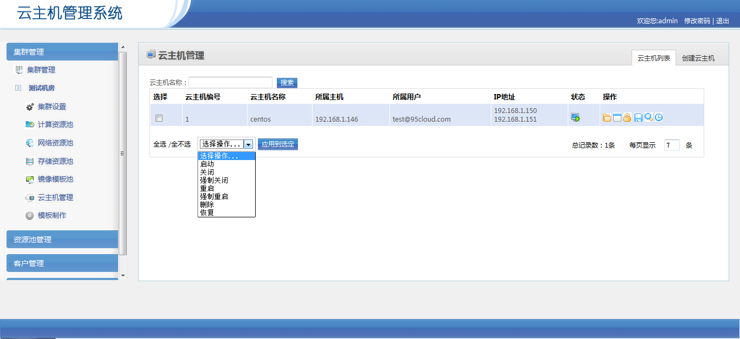
Task: Click the window console icon for centos
Action: pyautogui.click(x=617, y=118)
